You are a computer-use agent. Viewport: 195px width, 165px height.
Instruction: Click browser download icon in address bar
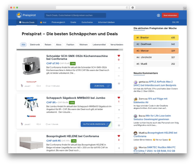tap(133, 7)
